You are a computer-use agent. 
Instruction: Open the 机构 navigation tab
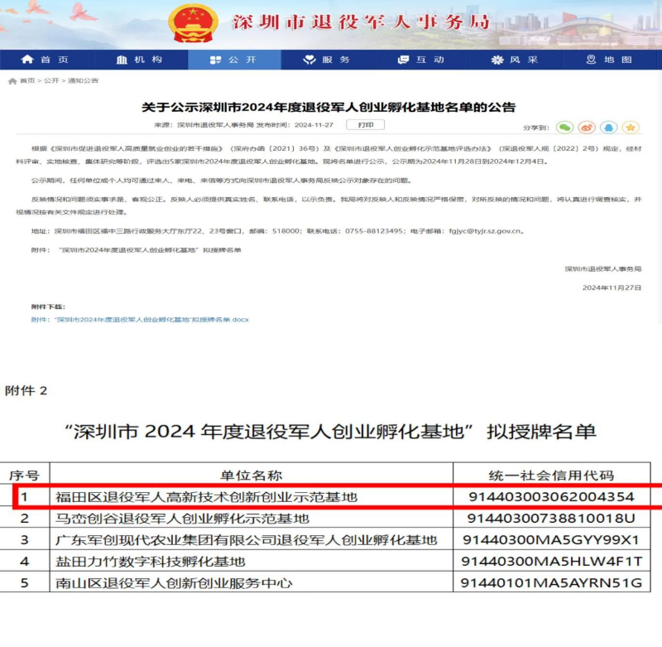[x=140, y=60]
